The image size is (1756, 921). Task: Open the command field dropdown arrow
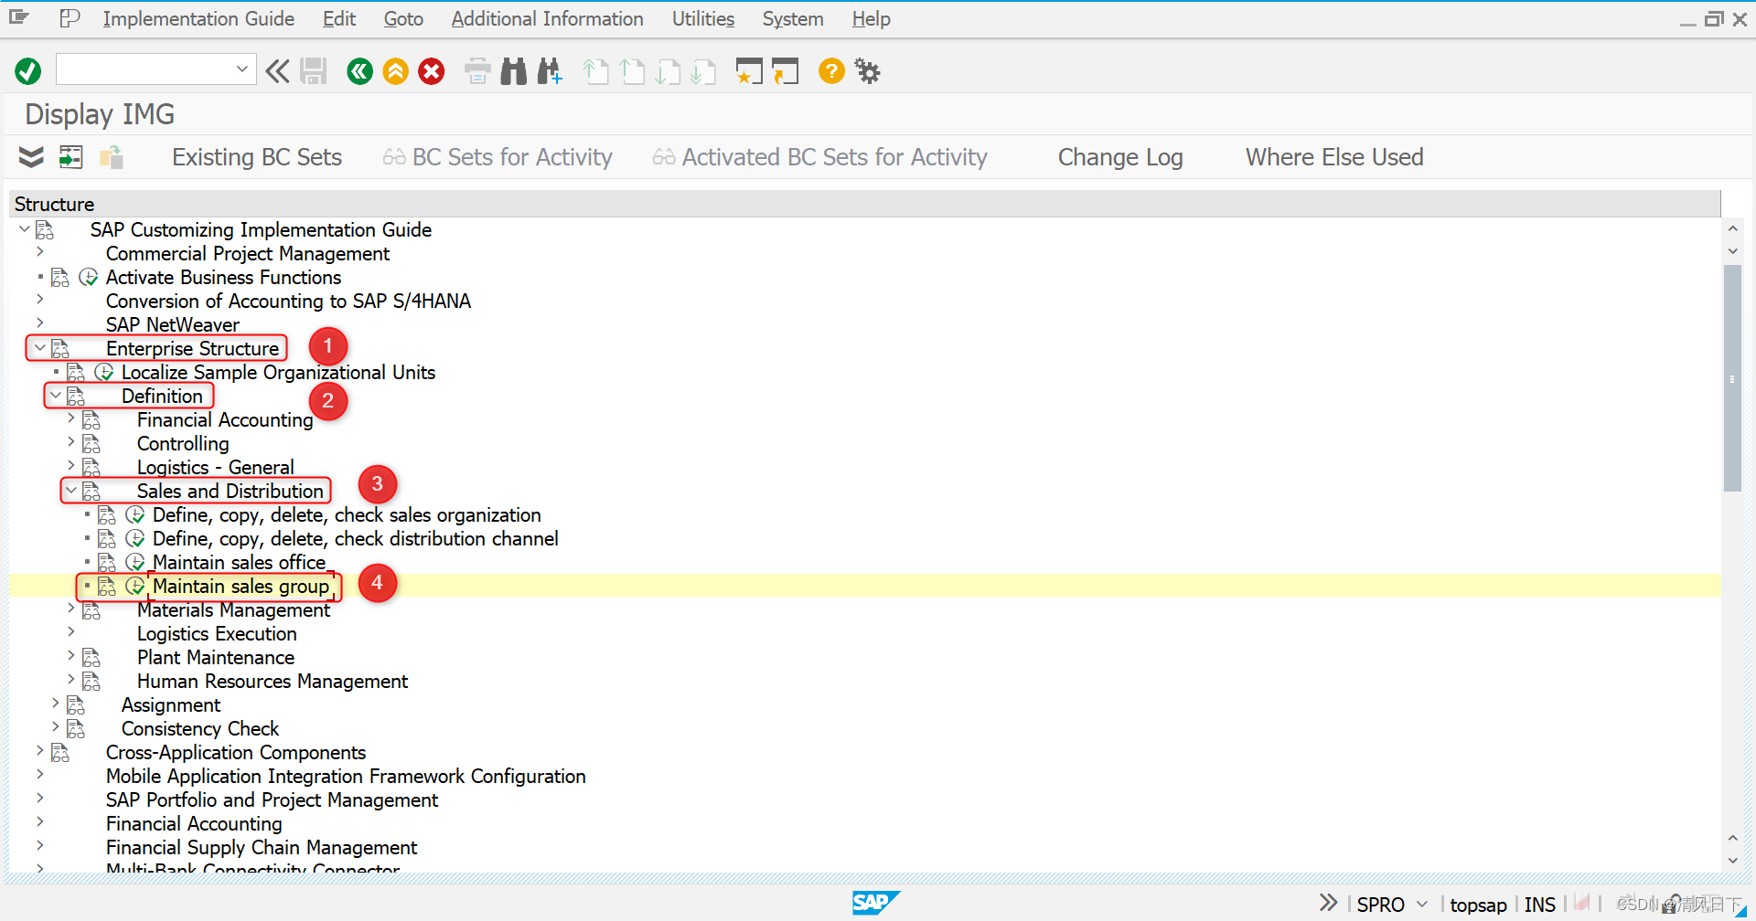click(x=242, y=69)
